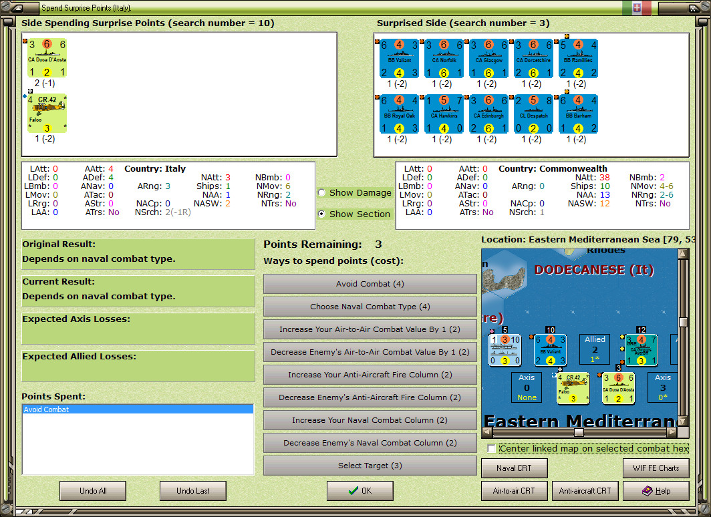Select the CR.42 Falco aircraft counter
Viewport: 711px width, 517px height.
click(x=47, y=114)
